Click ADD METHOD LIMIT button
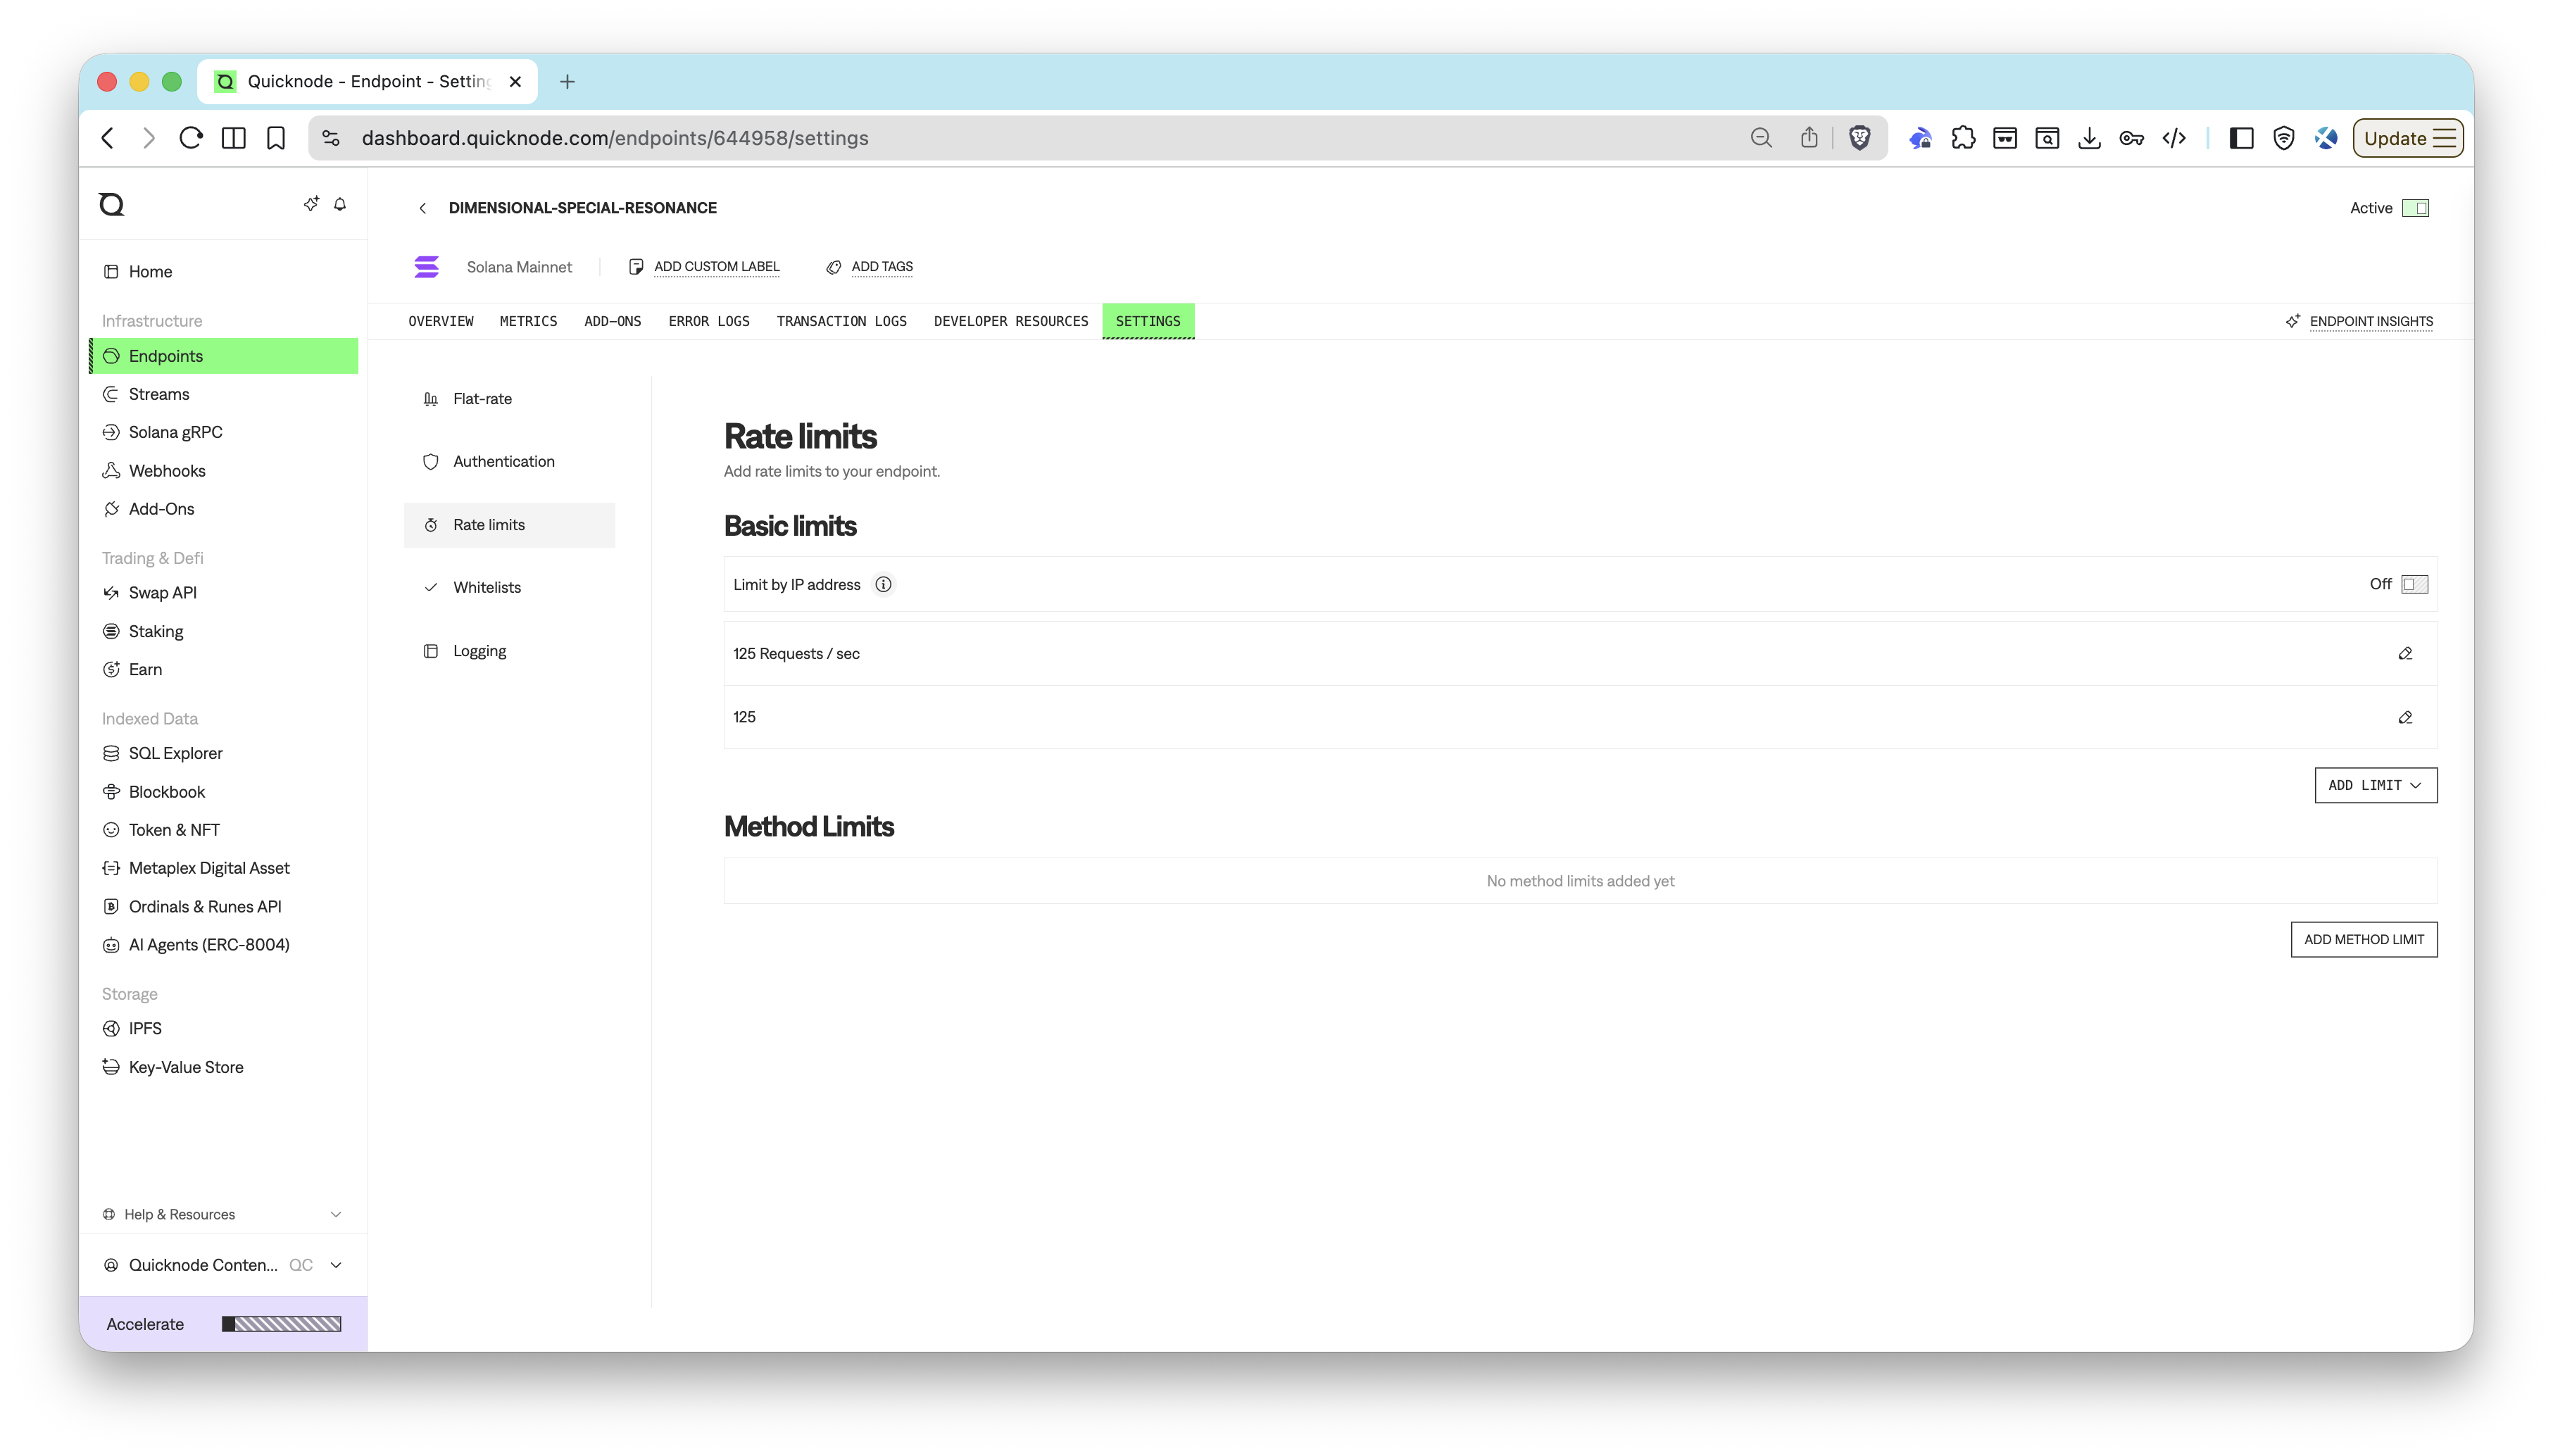The height and width of the screenshot is (1456, 2553). pos(2363,939)
